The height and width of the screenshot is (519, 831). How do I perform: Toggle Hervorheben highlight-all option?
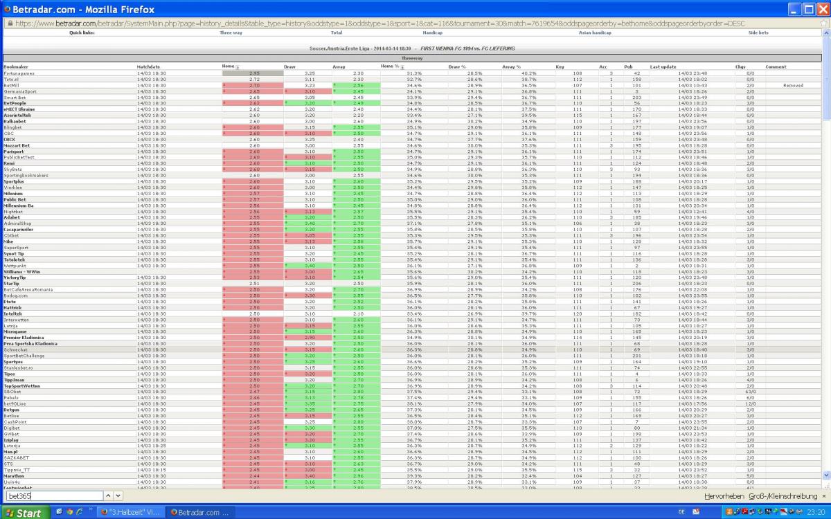coord(724,496)
